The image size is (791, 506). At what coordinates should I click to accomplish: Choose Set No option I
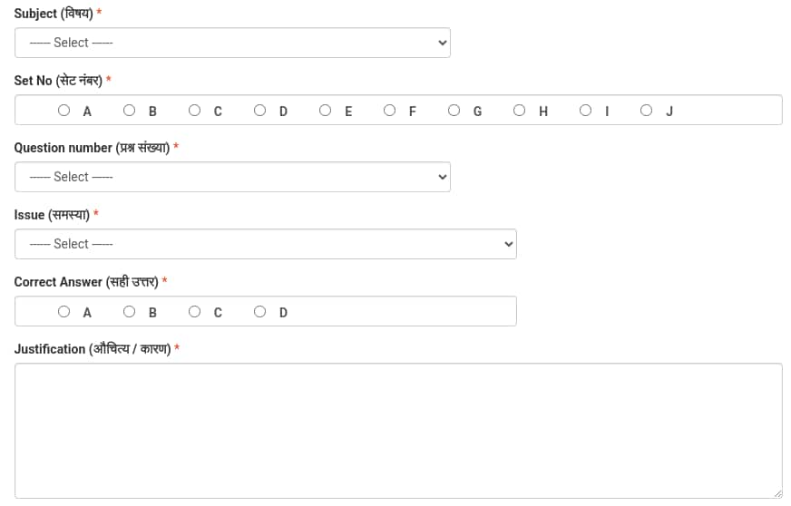585,111
